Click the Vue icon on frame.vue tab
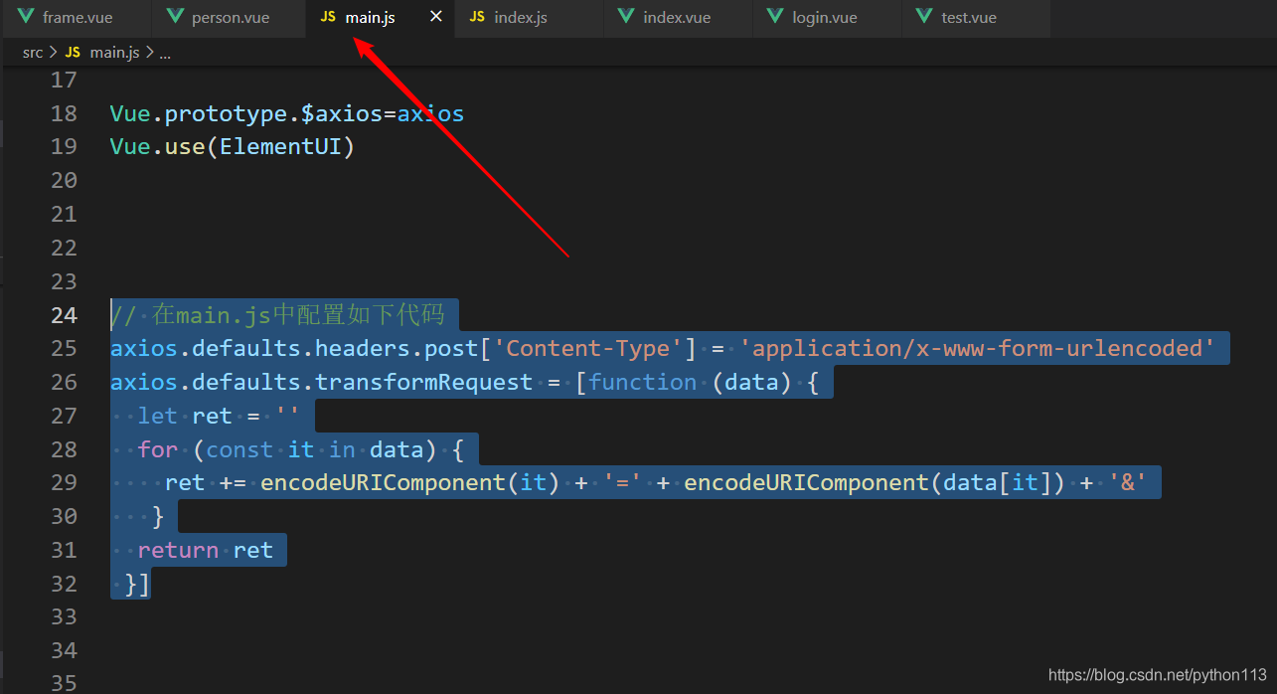 point(26,17)
